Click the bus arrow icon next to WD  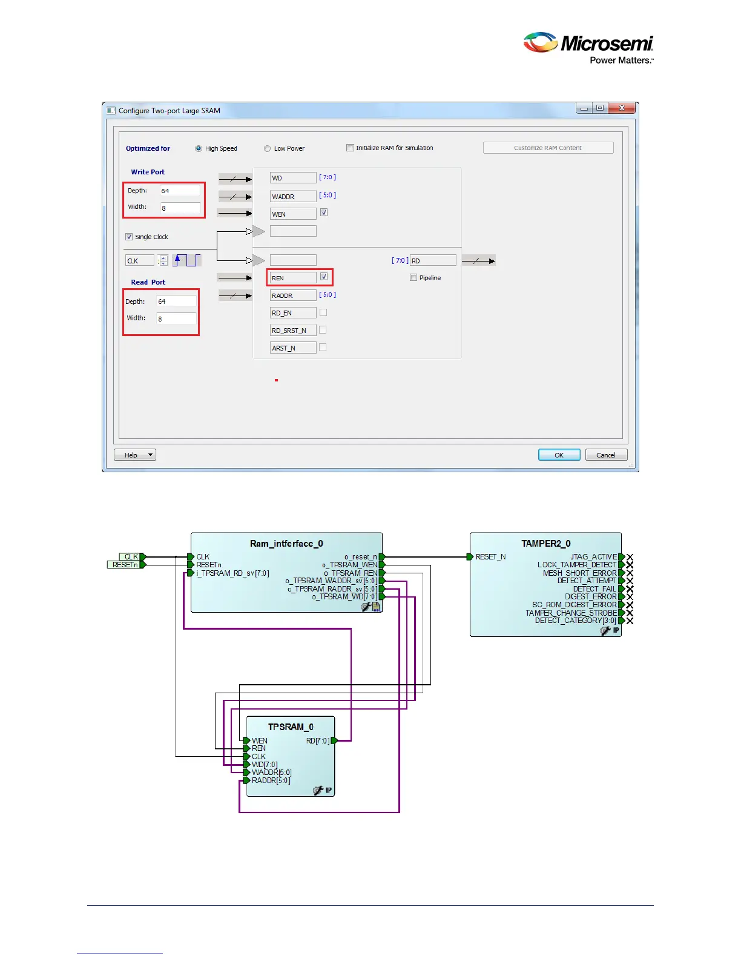pyautogui.click(x=235, y=179)
